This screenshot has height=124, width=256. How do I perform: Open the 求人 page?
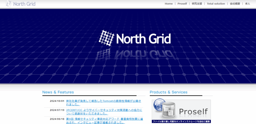click(247, 3)
